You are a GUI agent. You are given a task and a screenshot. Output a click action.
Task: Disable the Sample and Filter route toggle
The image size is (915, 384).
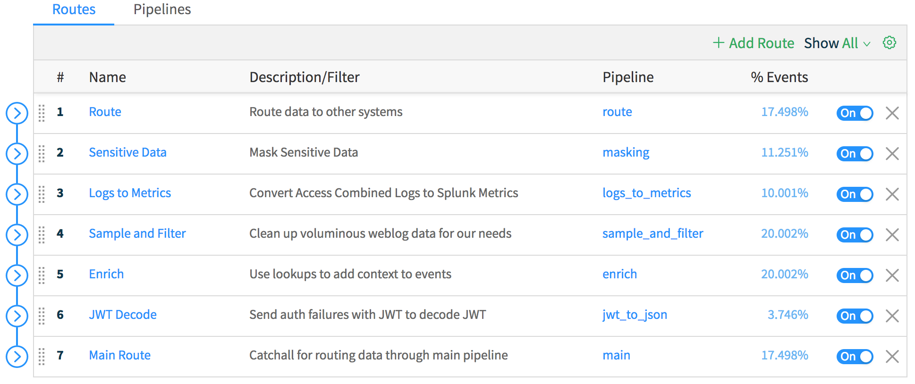pyautogui.click(x=855, y=235)
